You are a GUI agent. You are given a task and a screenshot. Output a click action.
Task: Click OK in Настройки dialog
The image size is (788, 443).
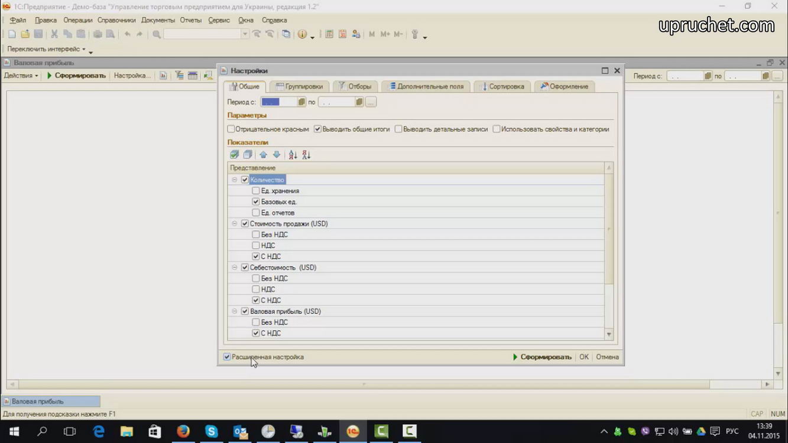(x=584, y=357)
